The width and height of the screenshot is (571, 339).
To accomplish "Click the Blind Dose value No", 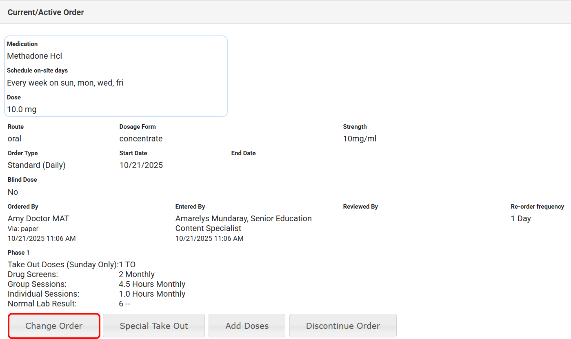I will click(x=13, y=192).
